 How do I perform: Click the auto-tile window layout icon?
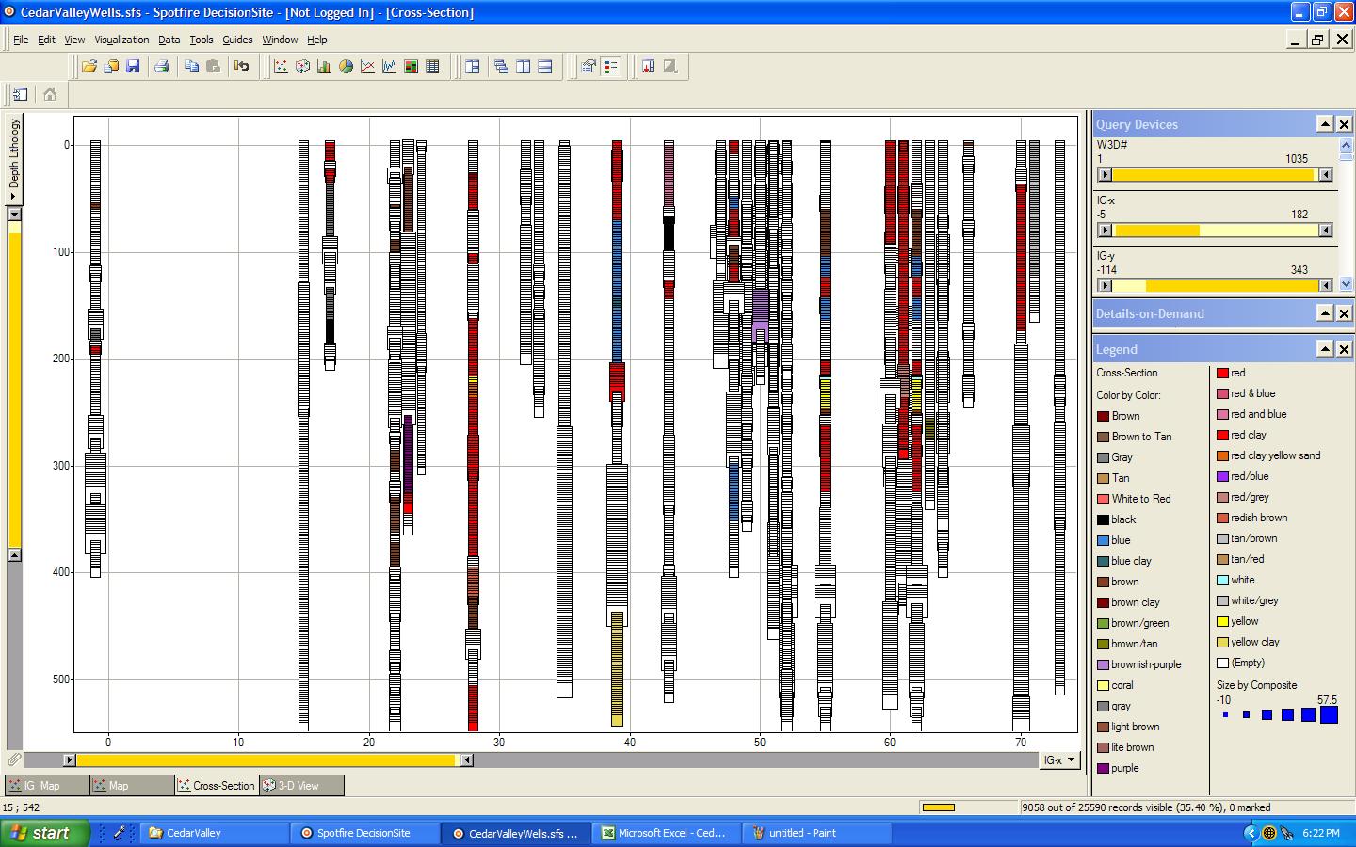tap(473, 67)
